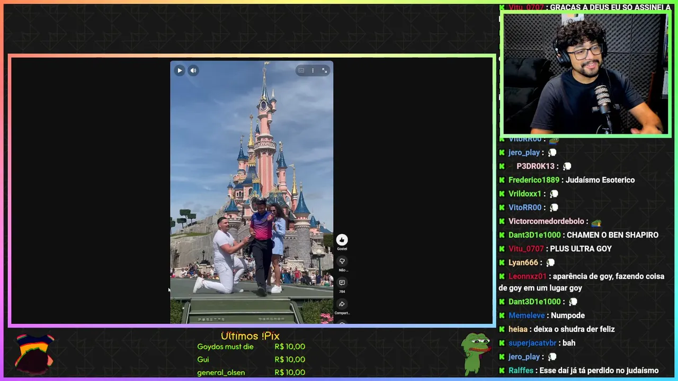Click the message 'deixa o shudra der feliz'
Image resolution: width=678 pixels, height=381 pixels.
(x=574, y=329)
